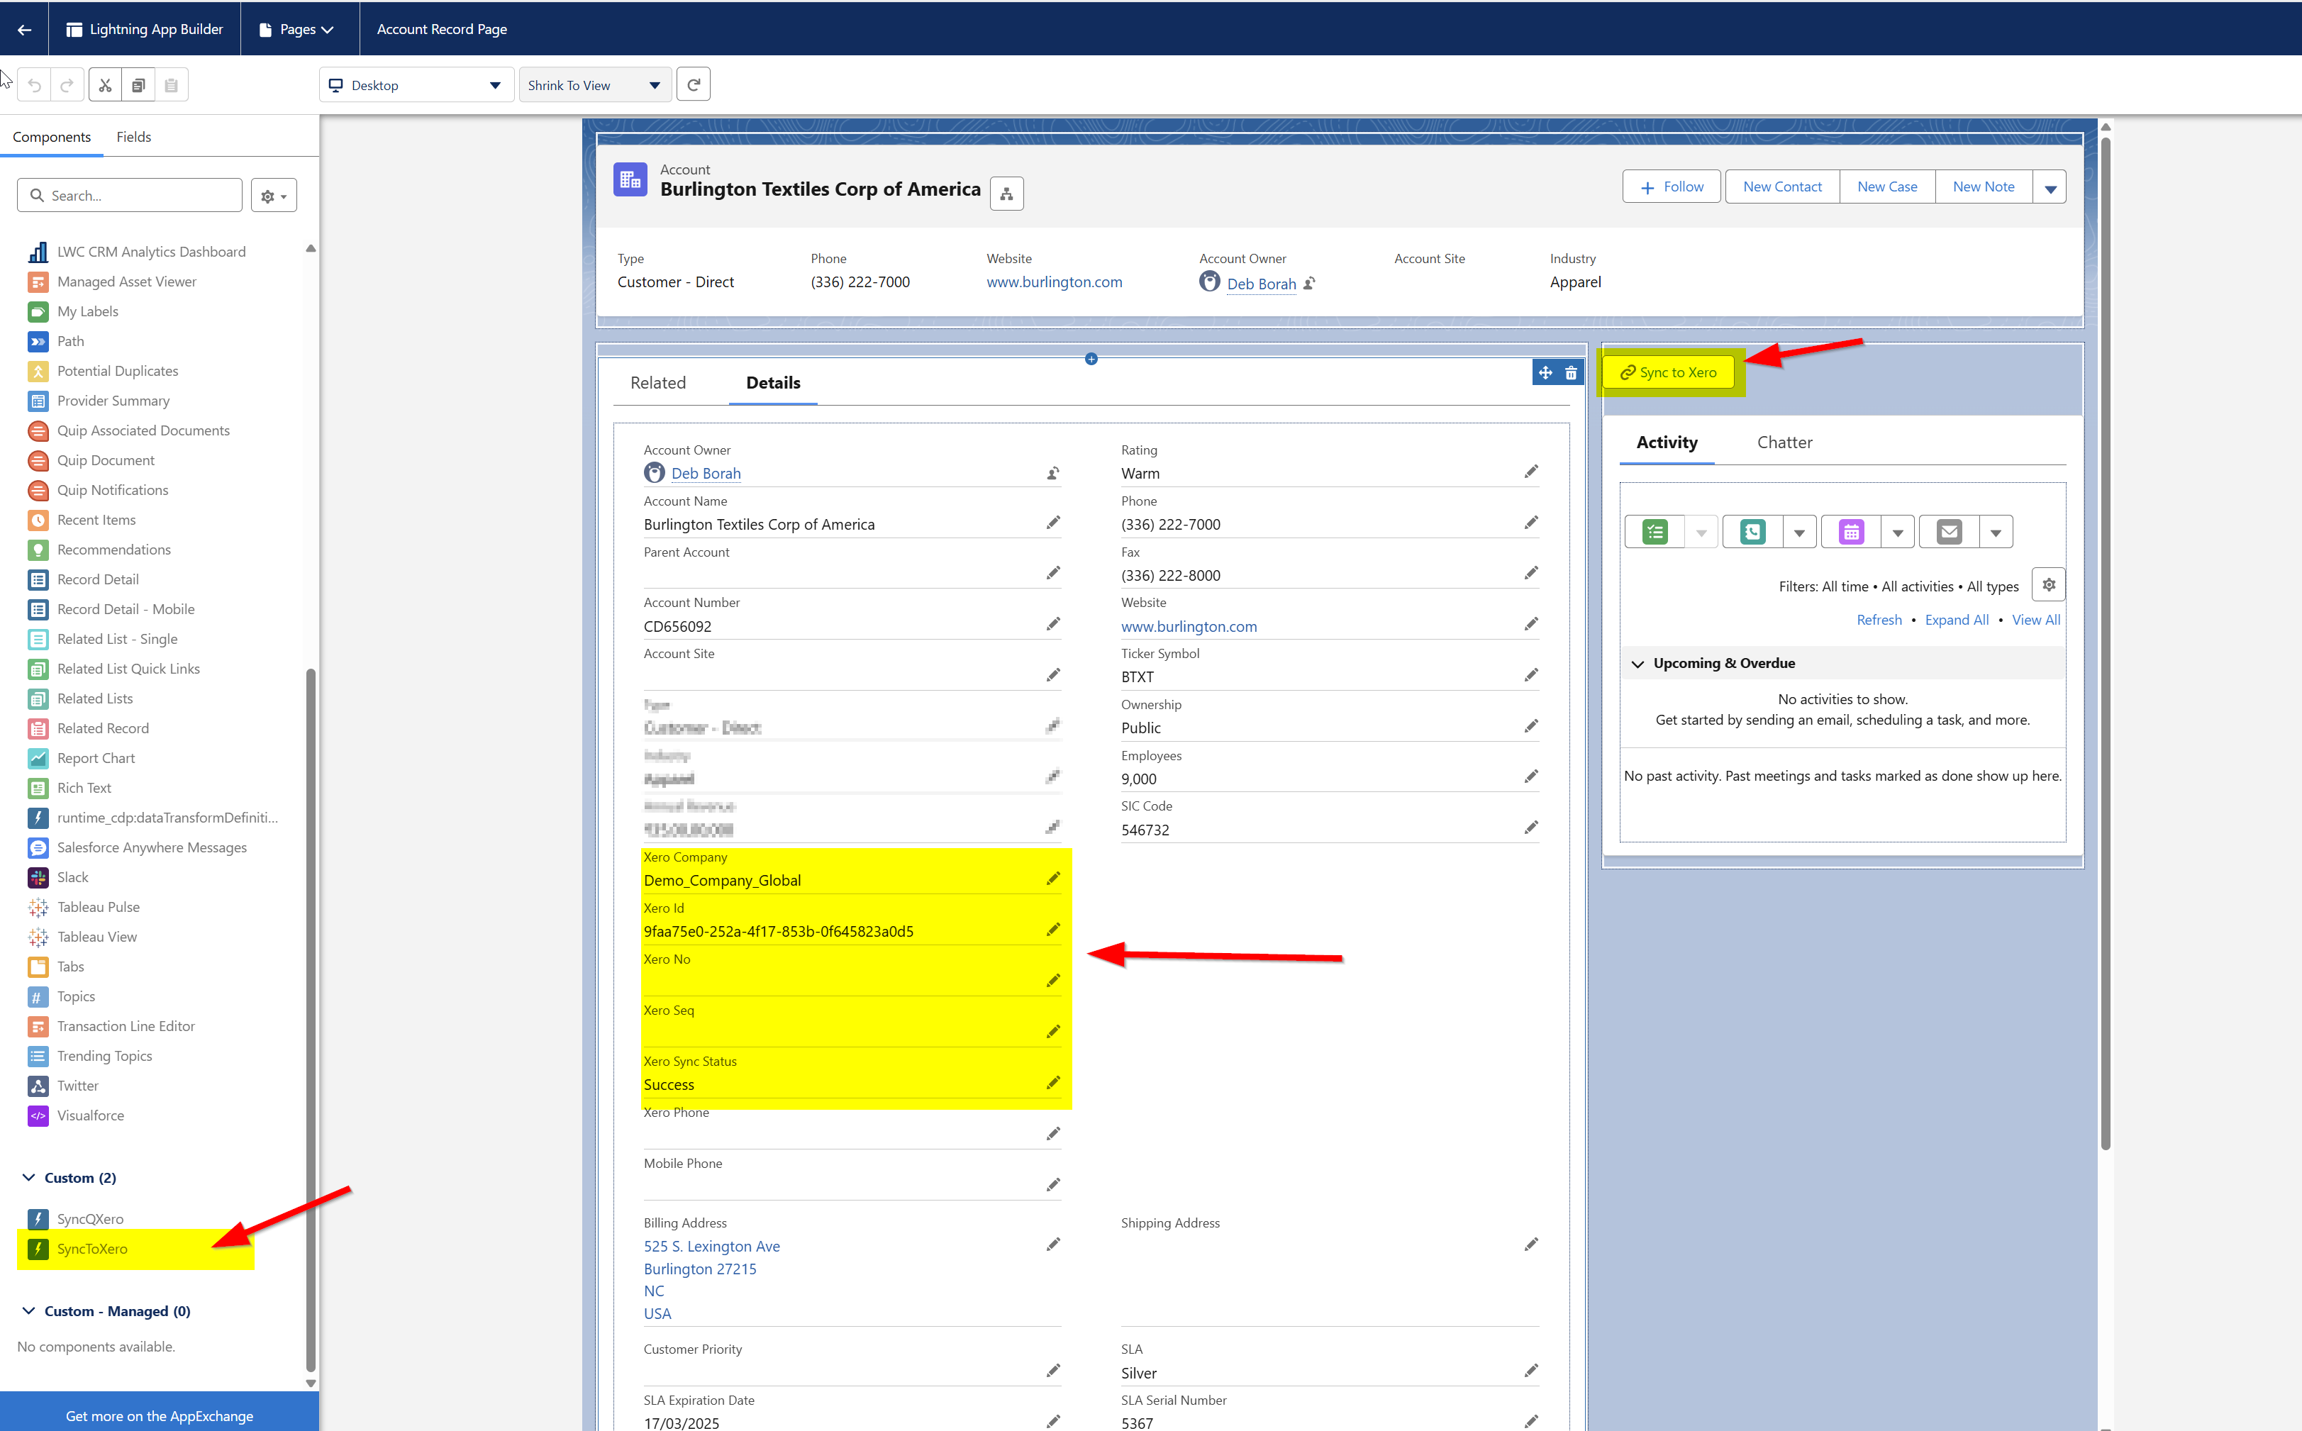View account hierarchy icon next to name

pyautogui.click(x=1007, y=194)
